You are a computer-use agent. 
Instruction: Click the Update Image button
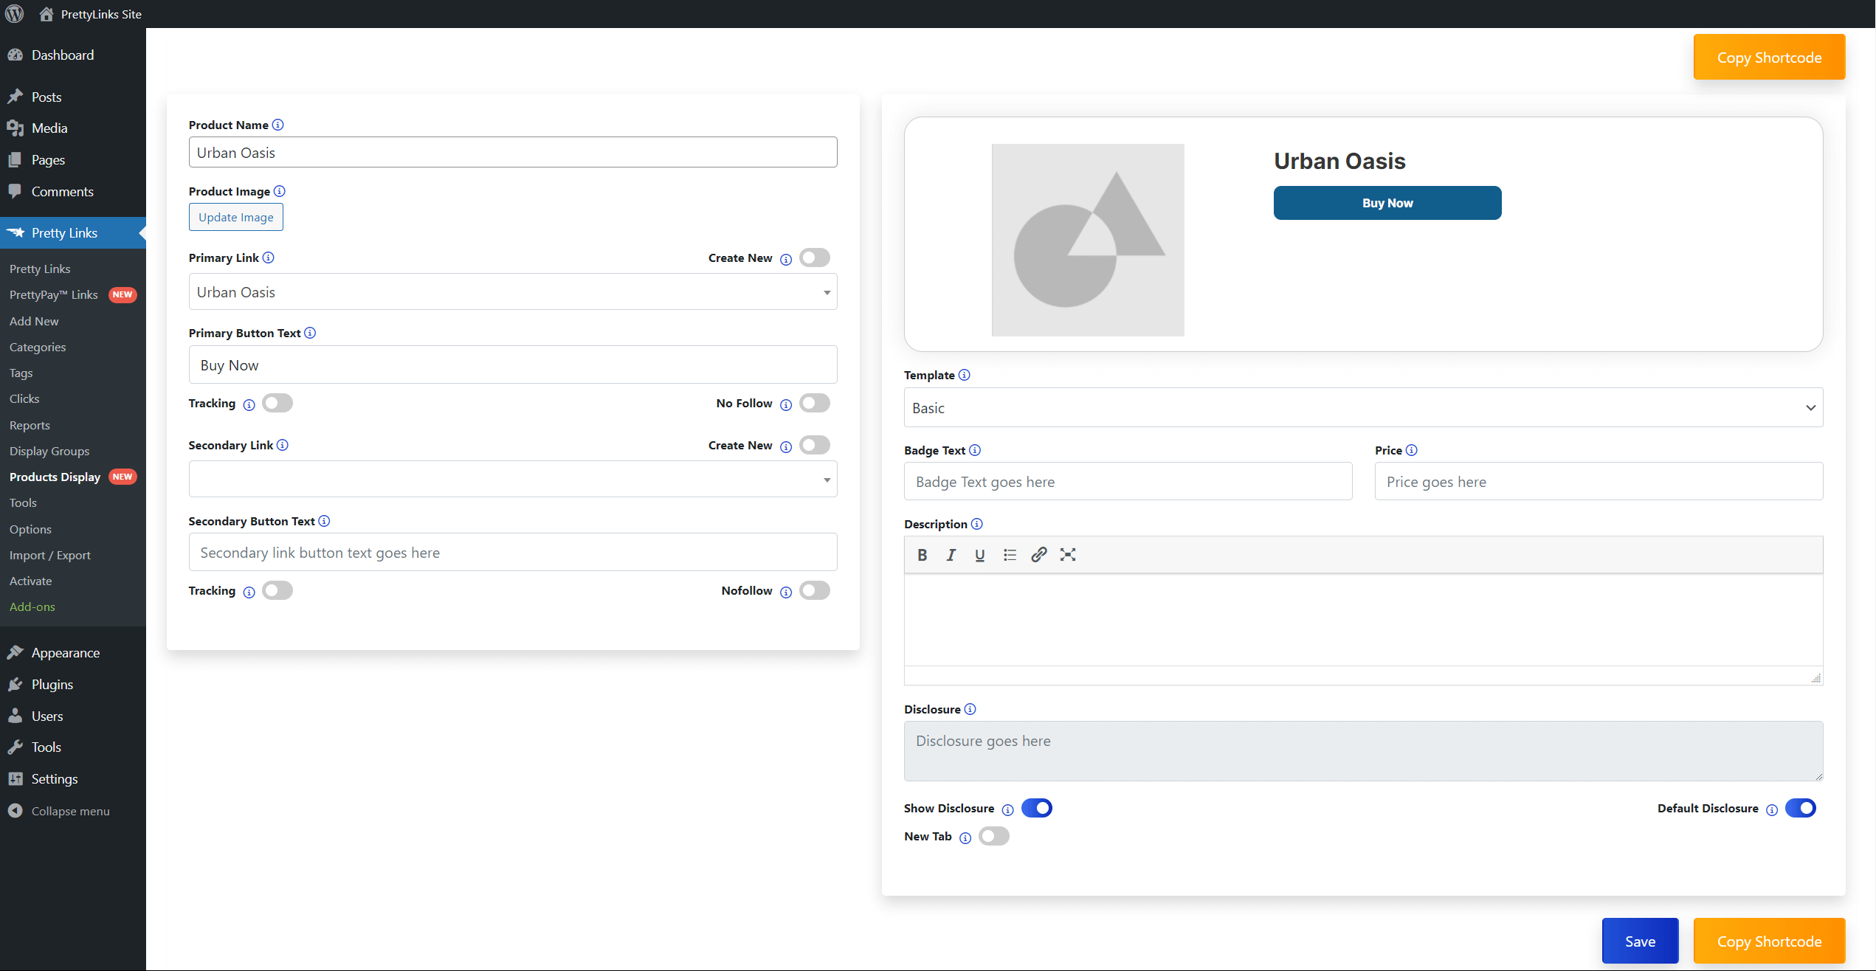235,217
